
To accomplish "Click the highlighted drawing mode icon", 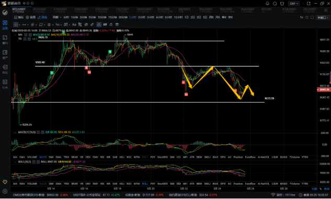I will pos(99,25).
